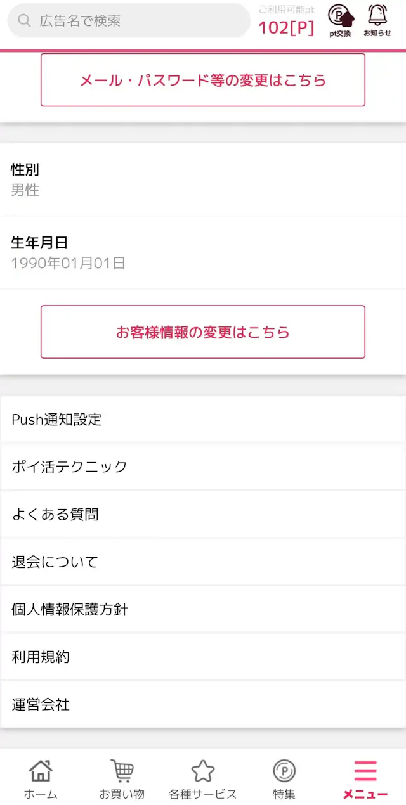Open お客様情報の変更はこちら
This screenshot has width=406, height=805.
pos(203,332)
